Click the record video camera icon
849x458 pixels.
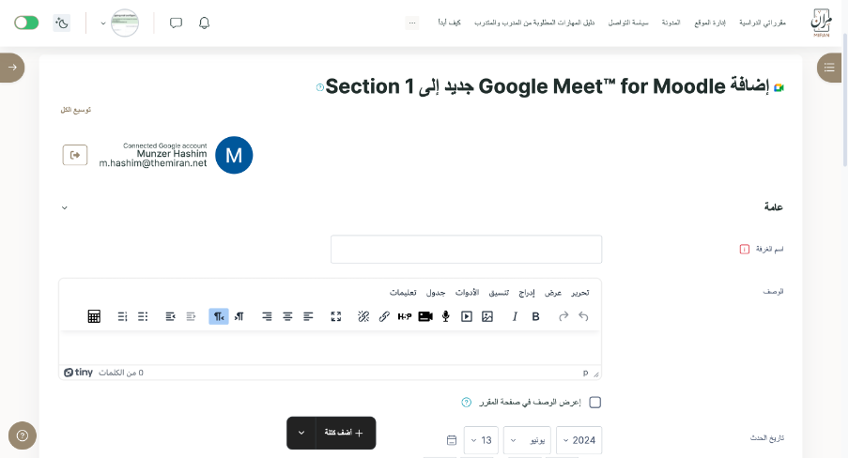click(x=425, y=316)
